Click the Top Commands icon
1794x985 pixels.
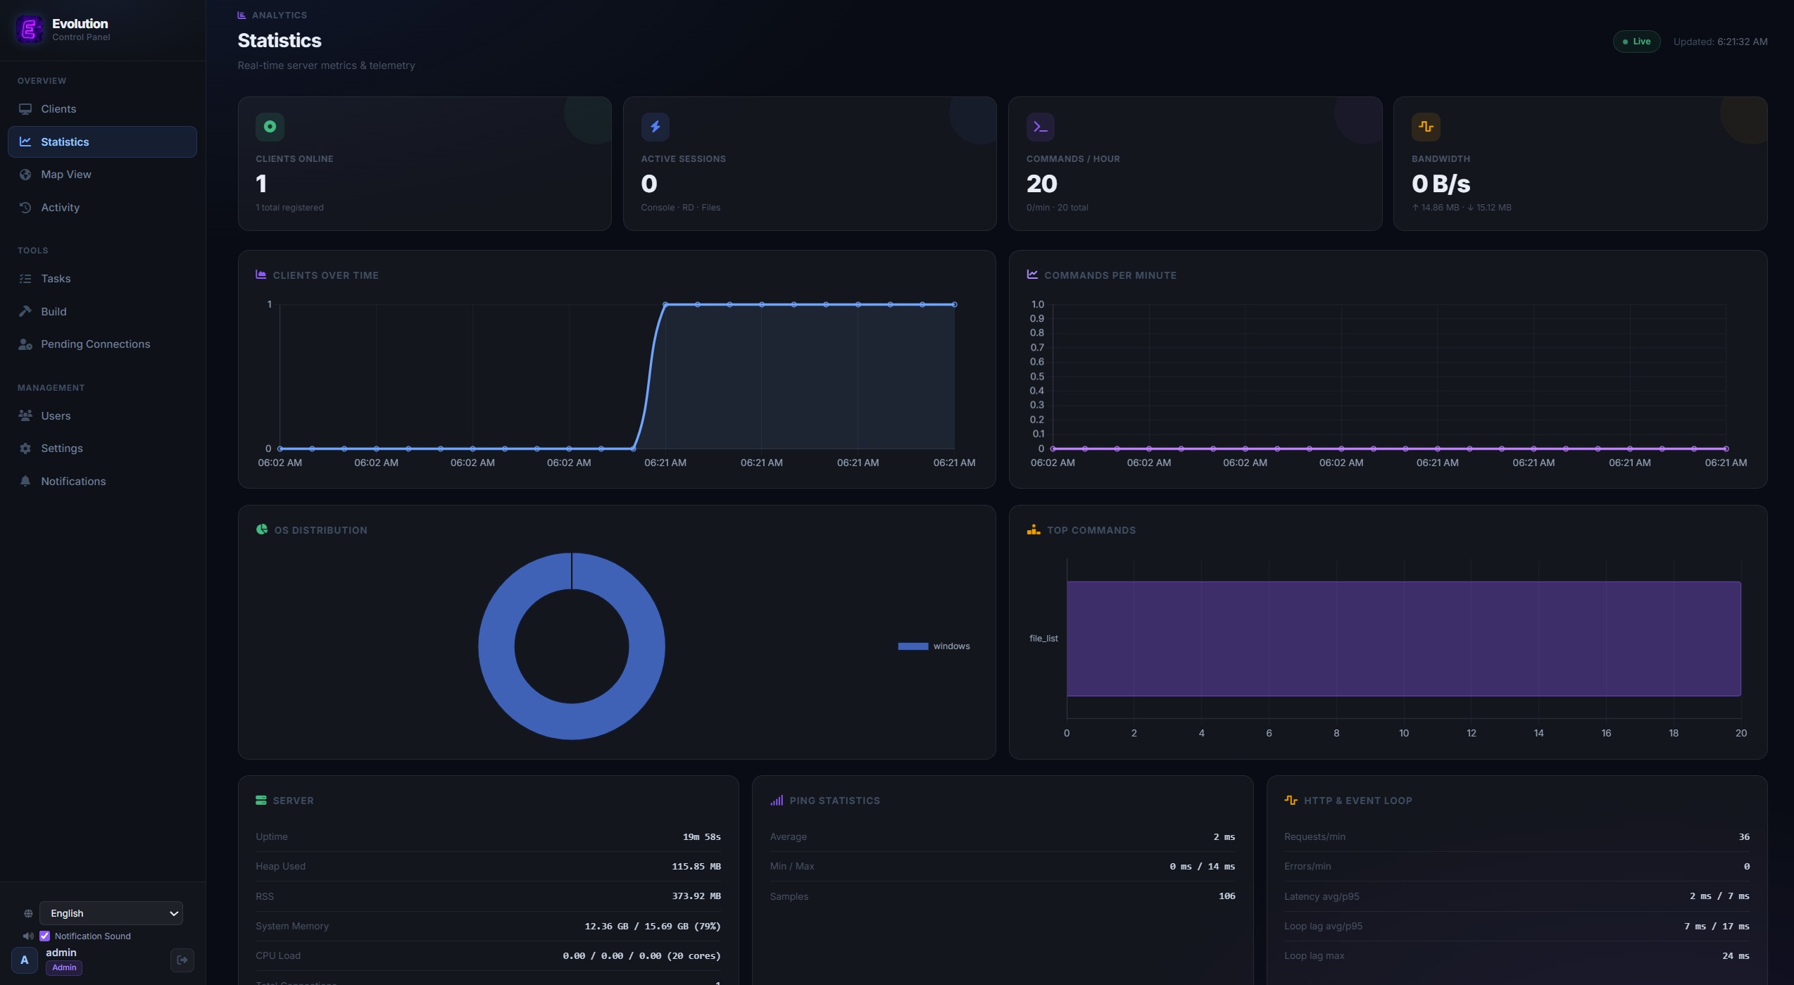1034,529
